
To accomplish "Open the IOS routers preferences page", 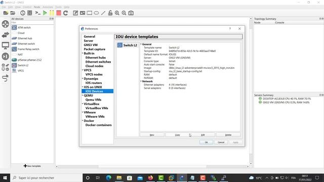I will (x=94, y=83).
